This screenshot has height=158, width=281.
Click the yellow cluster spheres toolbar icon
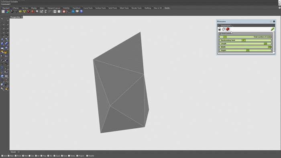(x=24, y=12)
